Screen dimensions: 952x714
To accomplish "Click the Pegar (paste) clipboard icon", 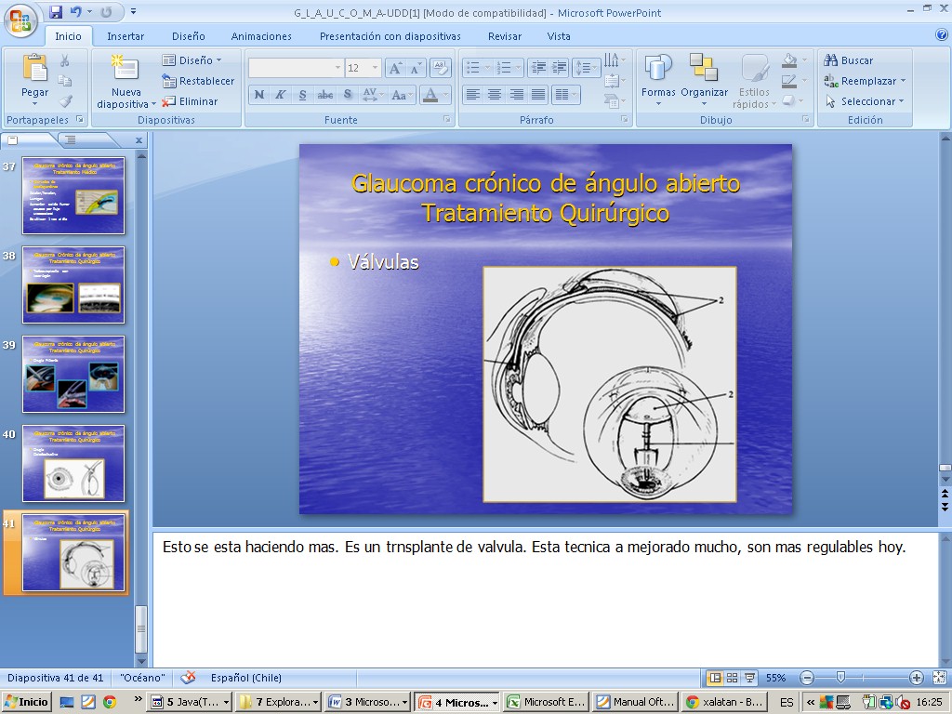I will click(34, 69).
